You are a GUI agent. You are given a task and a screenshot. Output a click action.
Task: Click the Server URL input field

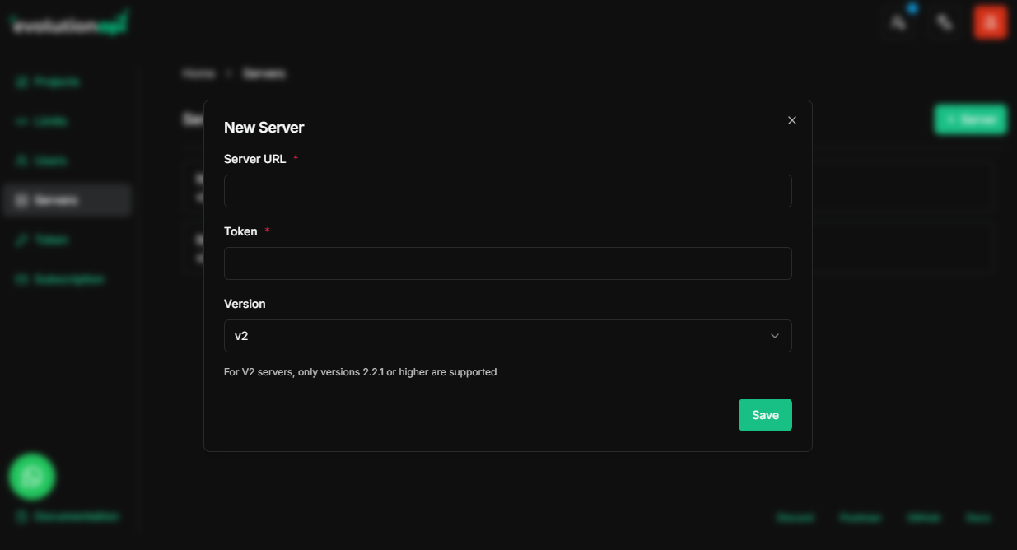pos(508,191)
